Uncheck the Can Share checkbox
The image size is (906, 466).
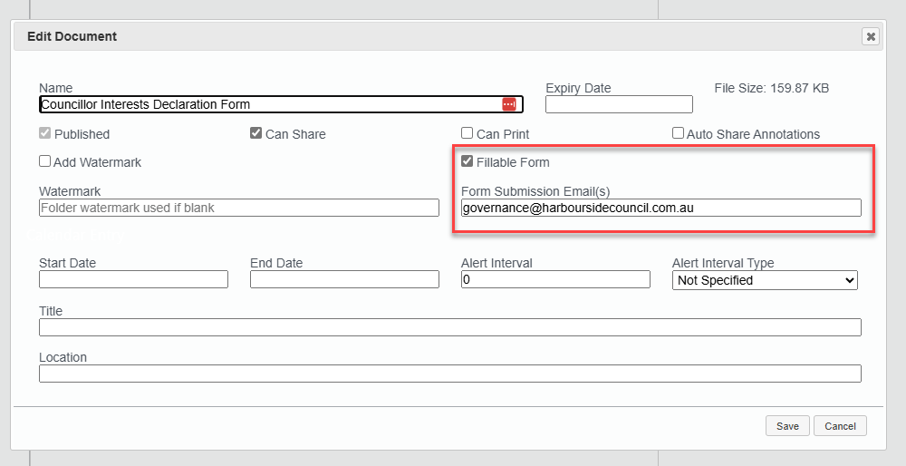(256, 133)
